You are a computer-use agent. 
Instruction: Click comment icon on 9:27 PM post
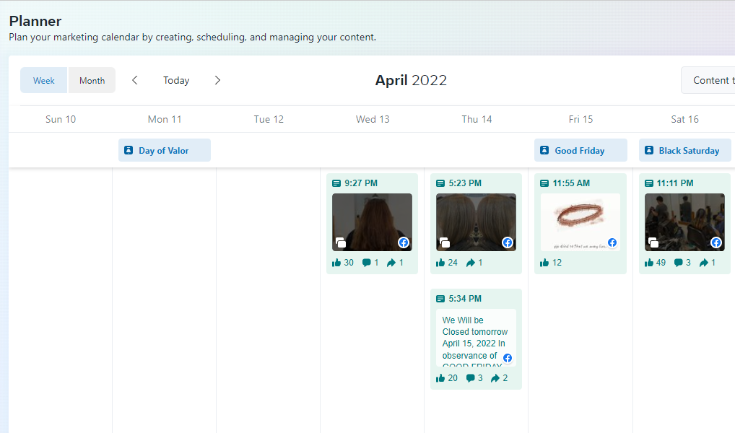click(367, 263)
